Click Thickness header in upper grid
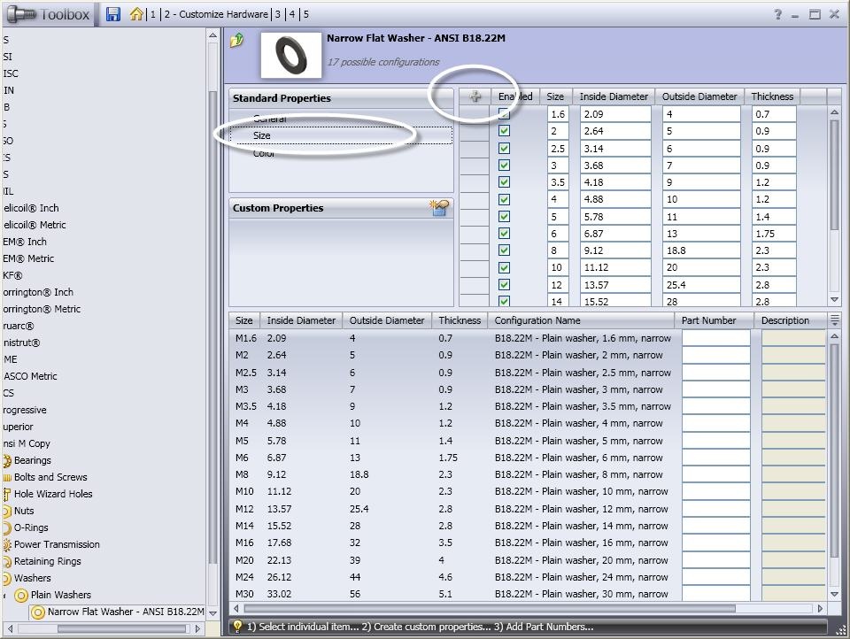850x639 pixels. click(x=772, y=96)
